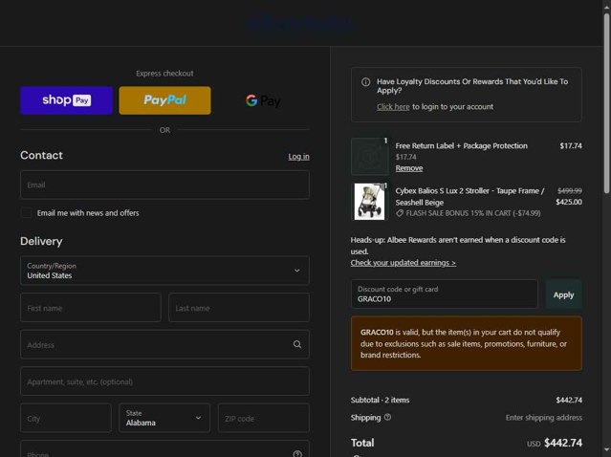Click the Cybex Balios S Lux 2 Stroller title
611x457 pixels.
coord(469,197)
